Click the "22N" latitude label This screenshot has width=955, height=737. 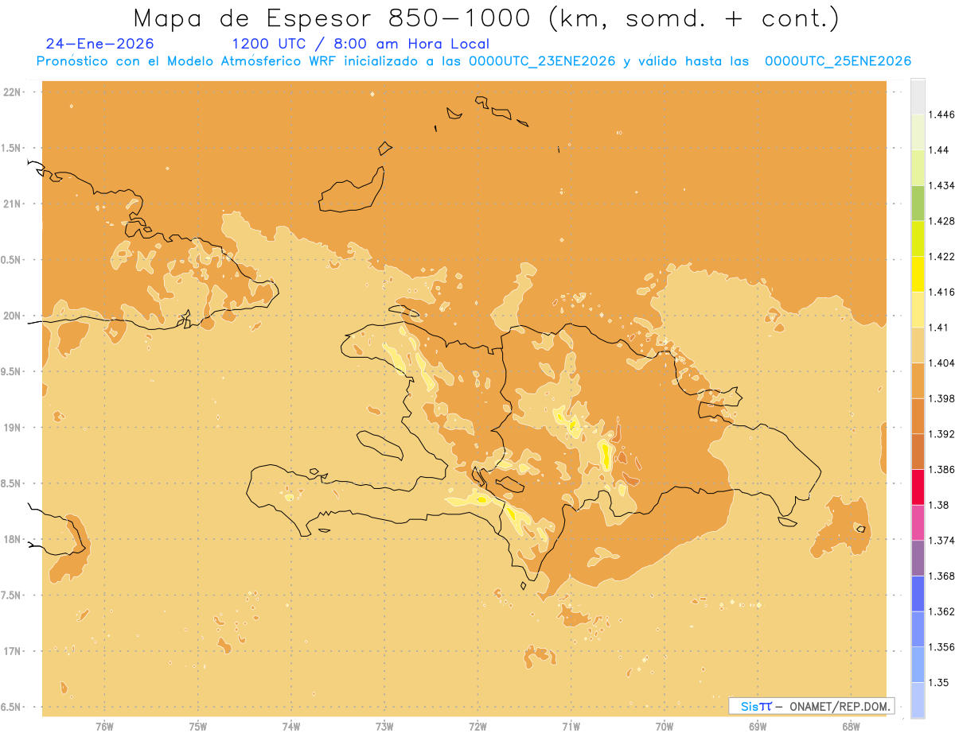click(13, 92)
